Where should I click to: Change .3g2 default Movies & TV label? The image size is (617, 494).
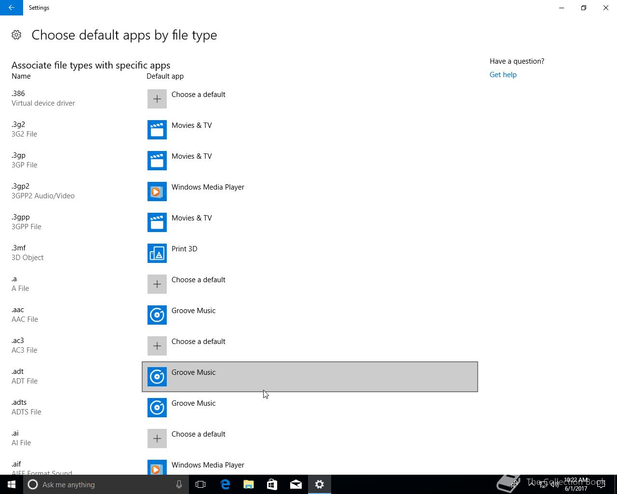191,125
